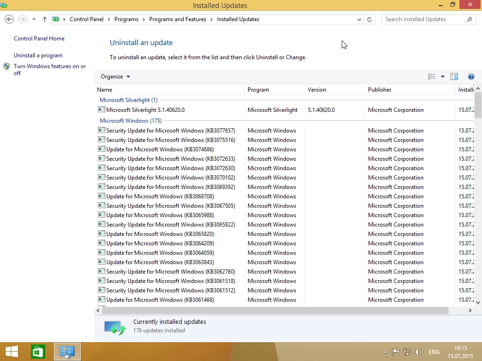Click icon of Security Update KB3061512
Image resolution: width=482 pixels, height=361 pixels.
102,290
